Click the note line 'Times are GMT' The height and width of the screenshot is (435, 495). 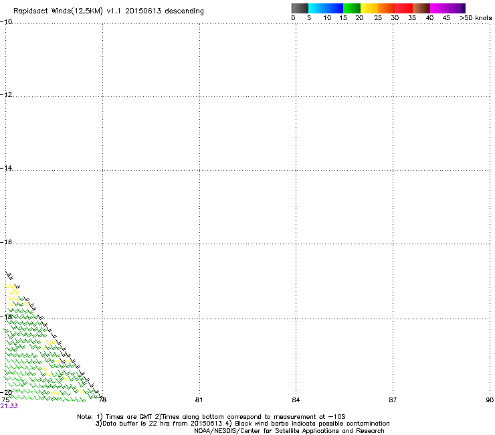pos(129,417)
